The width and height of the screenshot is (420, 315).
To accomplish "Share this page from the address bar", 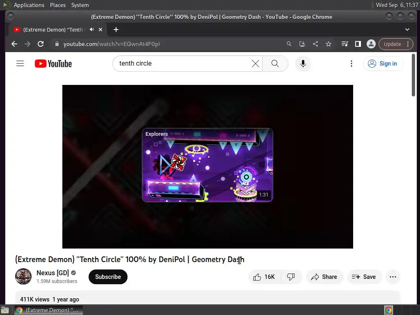I will [315, 44].
